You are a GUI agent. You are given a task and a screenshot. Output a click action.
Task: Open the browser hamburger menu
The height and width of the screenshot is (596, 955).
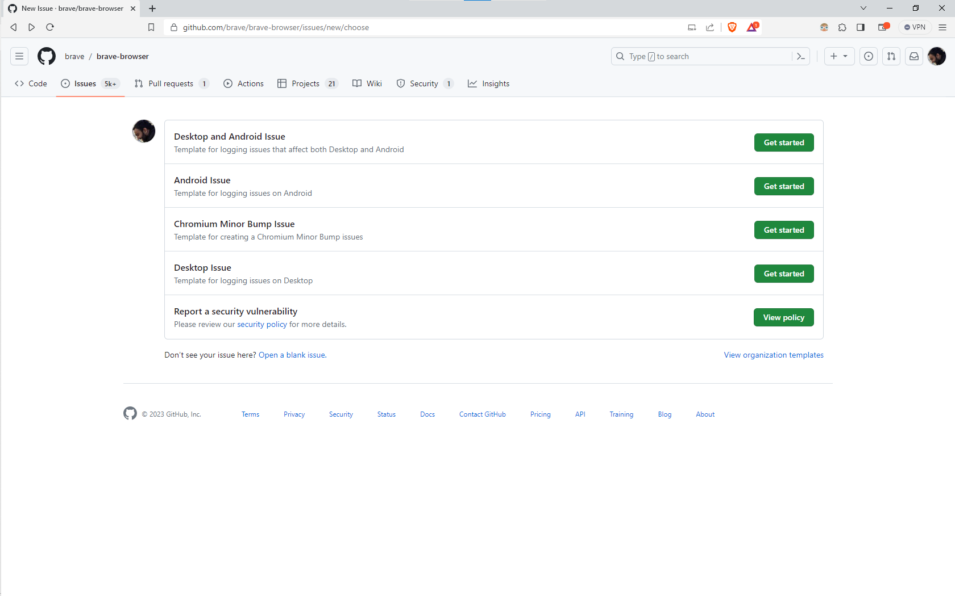(942, 27)
